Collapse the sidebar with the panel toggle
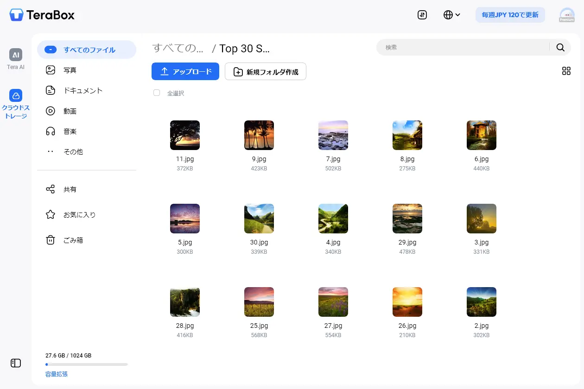 click(15, 363)
